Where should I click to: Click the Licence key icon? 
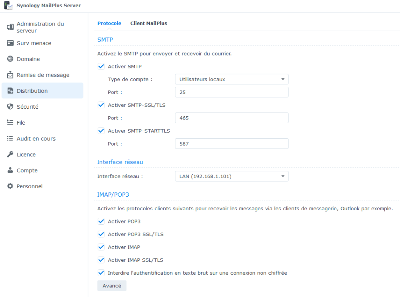pyautogui.click(x=10, y=154)
